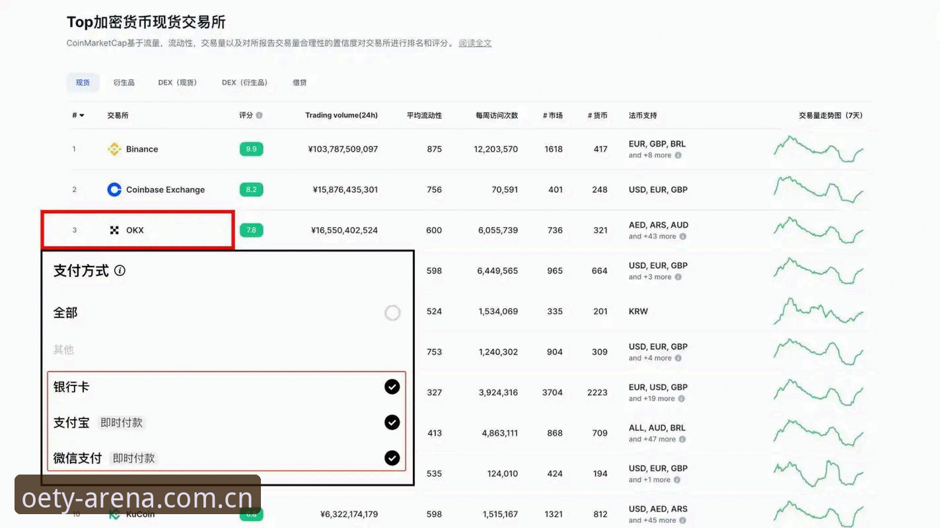Click the Binance logo icon
Image resolution: width=940 pixels, height=528 pixels.
pyautogui.click(x=114, y=149)
